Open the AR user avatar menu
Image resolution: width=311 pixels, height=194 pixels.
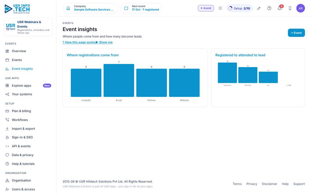point(300,8)
